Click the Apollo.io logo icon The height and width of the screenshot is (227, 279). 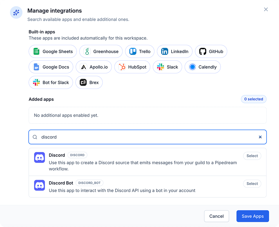coord(84,67)
